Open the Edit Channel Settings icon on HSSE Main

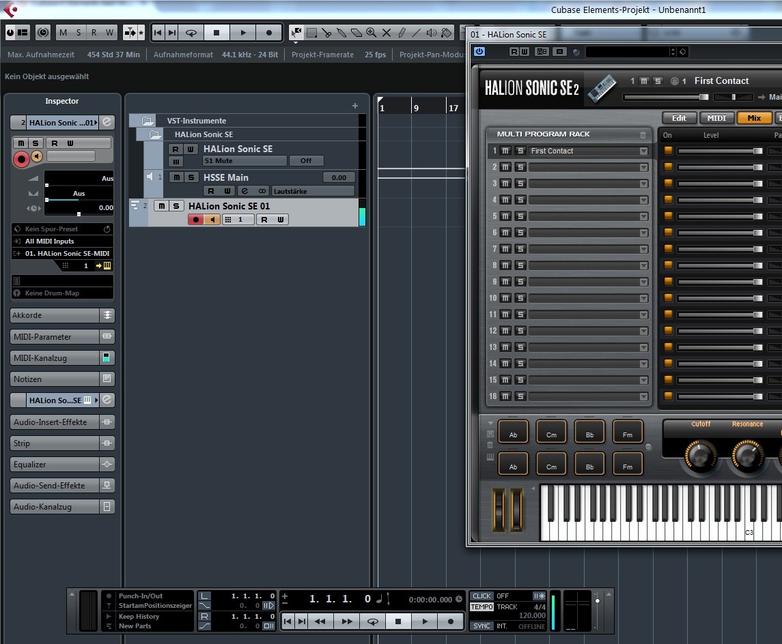[245, 191]
